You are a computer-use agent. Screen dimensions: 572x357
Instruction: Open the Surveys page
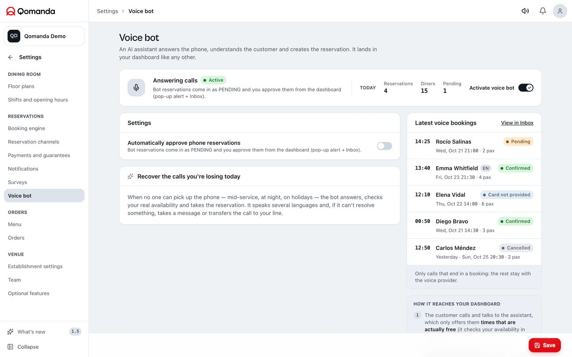(x=44, y=182)
